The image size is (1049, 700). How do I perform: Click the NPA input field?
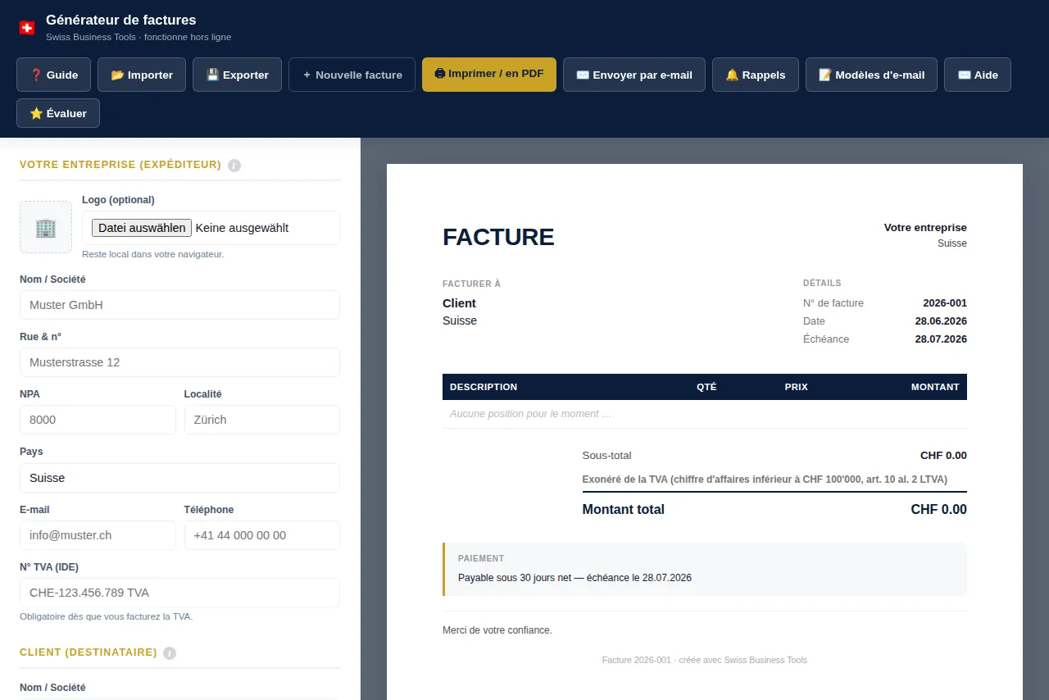tap(98, 420)
